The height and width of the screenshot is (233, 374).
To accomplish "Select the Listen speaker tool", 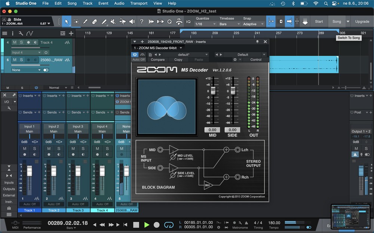I will [132, 22].
